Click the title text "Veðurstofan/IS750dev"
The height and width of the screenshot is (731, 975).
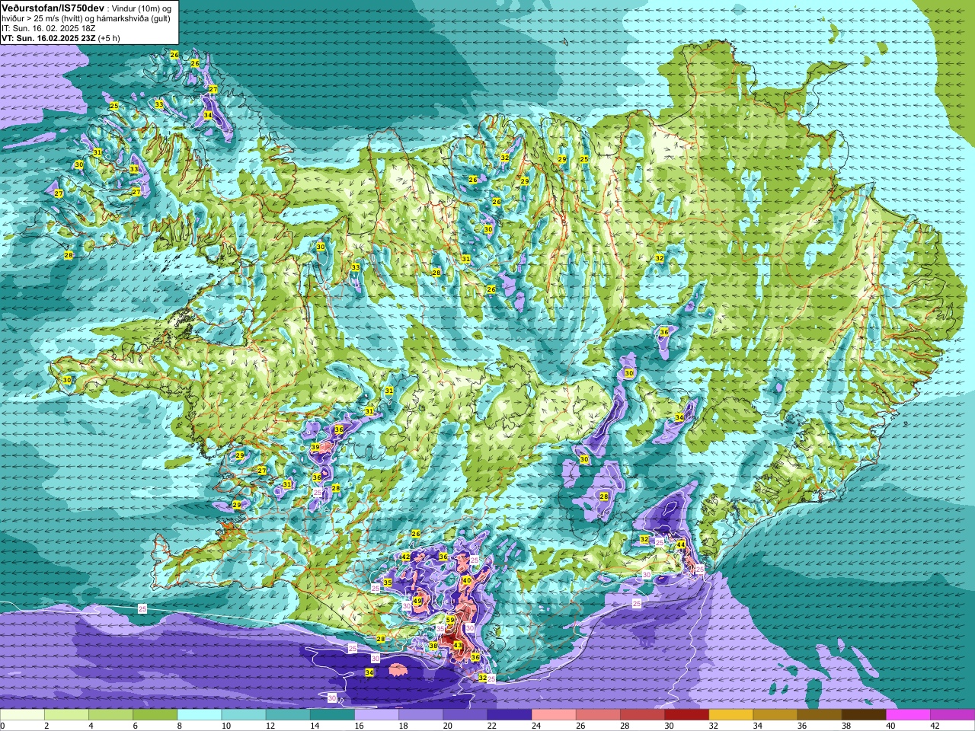53,7
